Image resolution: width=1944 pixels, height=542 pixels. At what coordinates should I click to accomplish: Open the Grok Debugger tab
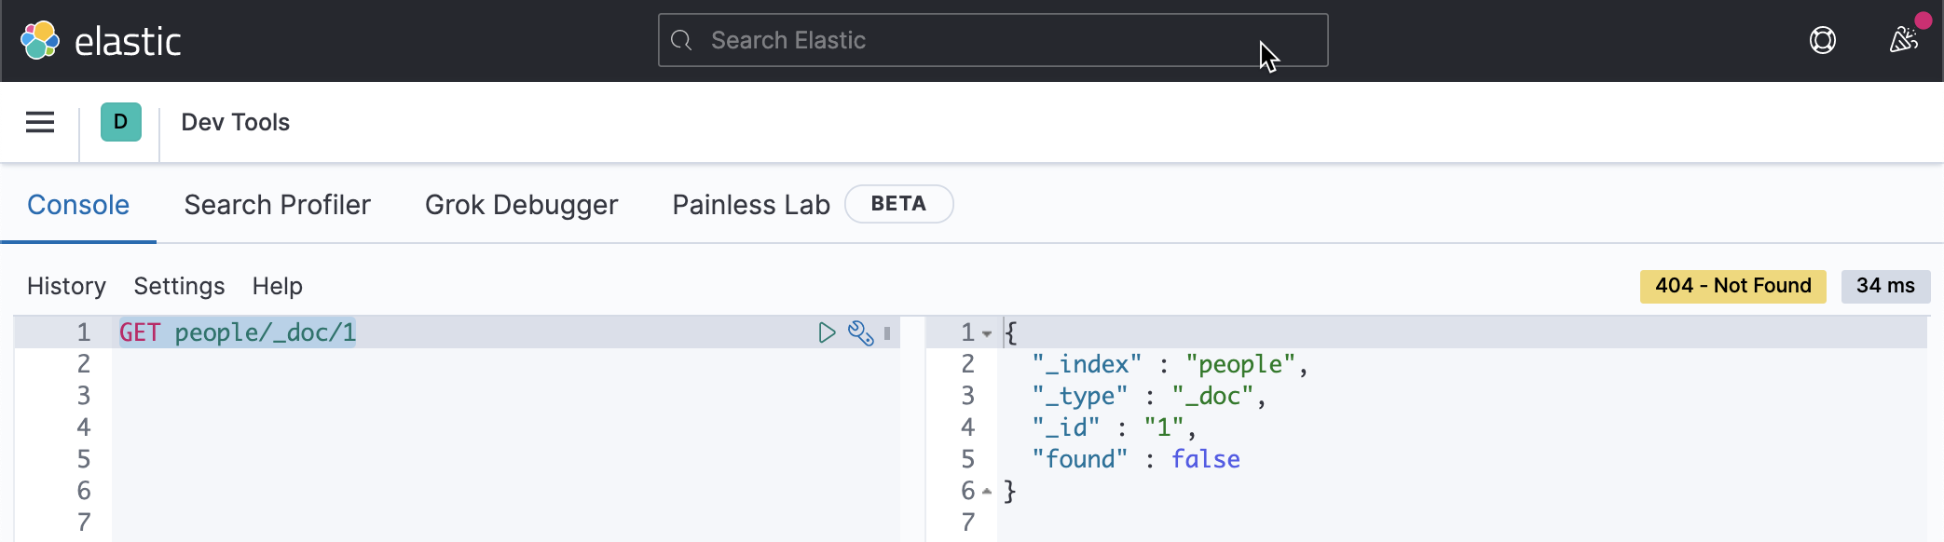click(x=521, y=205)
